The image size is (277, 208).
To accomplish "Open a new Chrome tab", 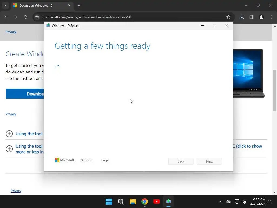I will coord(79,5).
